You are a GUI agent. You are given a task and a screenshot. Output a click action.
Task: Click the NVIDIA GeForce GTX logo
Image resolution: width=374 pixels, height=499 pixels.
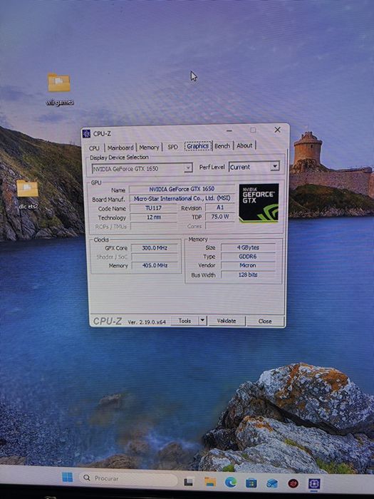click(x=259, y=202)
